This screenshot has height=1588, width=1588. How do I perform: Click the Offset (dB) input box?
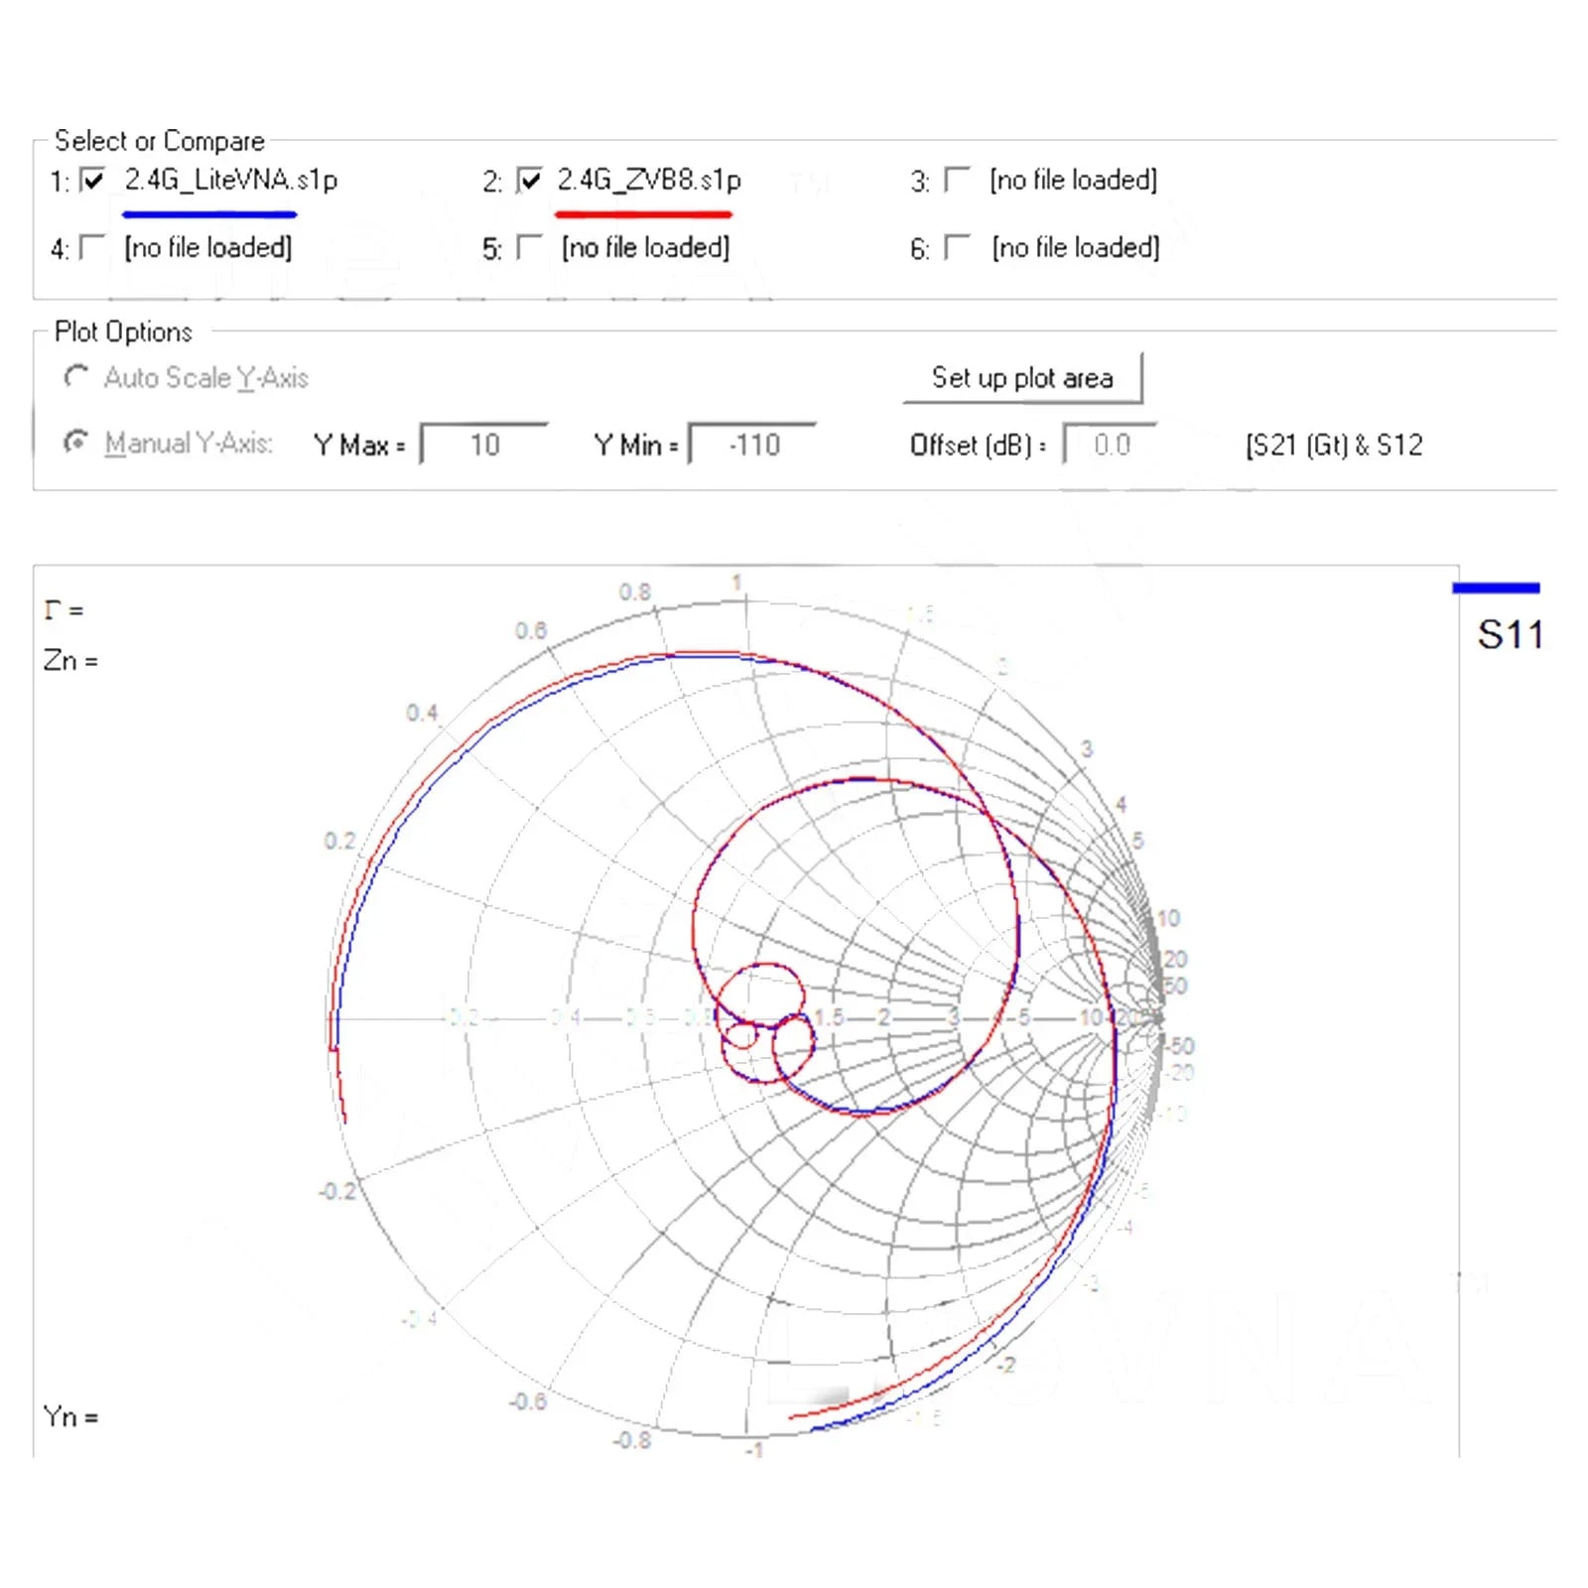point(1111,445)
